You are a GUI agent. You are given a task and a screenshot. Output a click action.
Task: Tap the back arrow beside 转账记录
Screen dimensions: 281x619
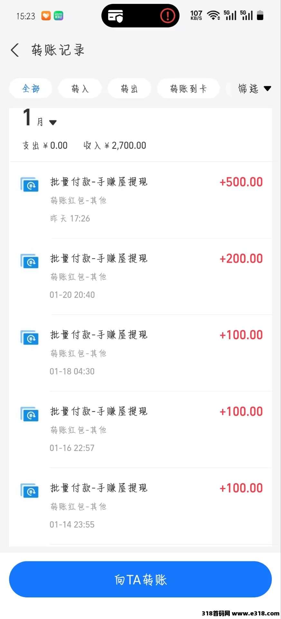tap(15, 50)
